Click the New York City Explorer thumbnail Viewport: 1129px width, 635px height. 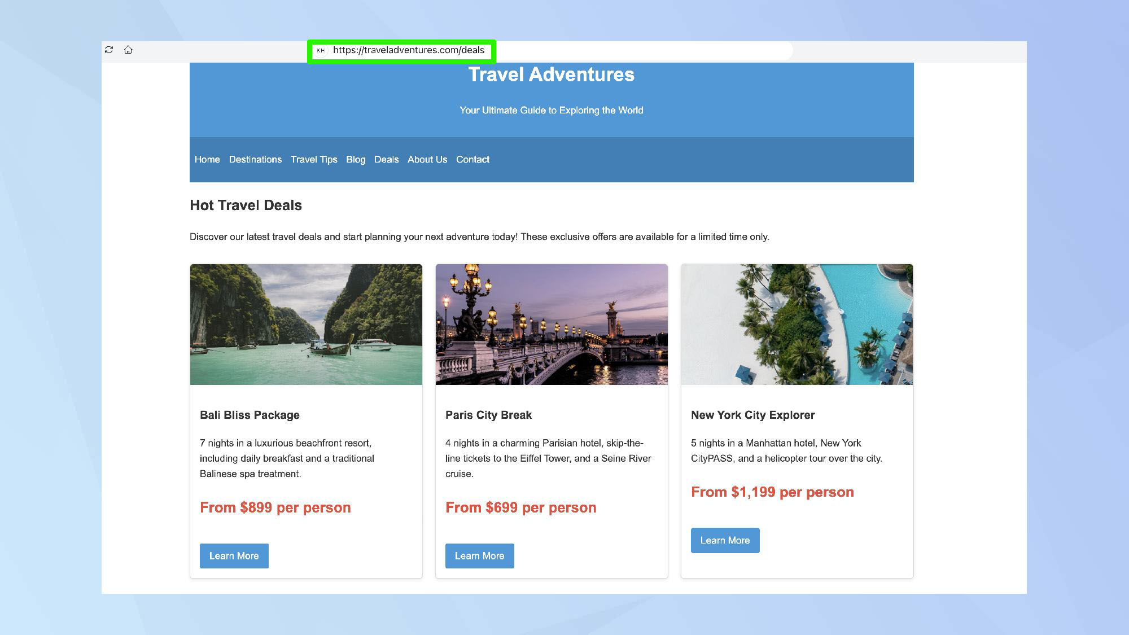(797, 324)
